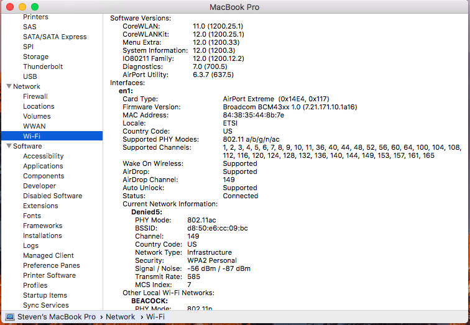The image size is (470, 325).
Task: Click the Status value Connected
Action: [x=241, y=196]
